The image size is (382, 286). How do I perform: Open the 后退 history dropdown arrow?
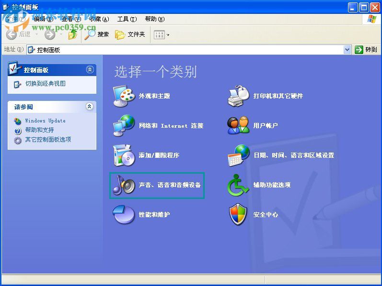click(x=37, y=34)
